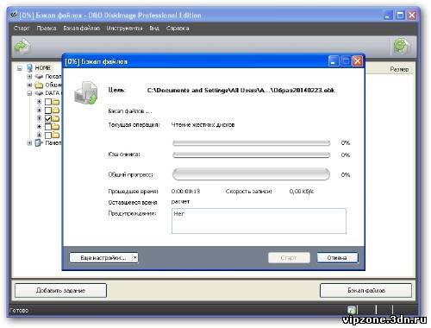Click the Отмена button
Image resolution: width=431 pixels, height=328 pixels.
(337, 258)
